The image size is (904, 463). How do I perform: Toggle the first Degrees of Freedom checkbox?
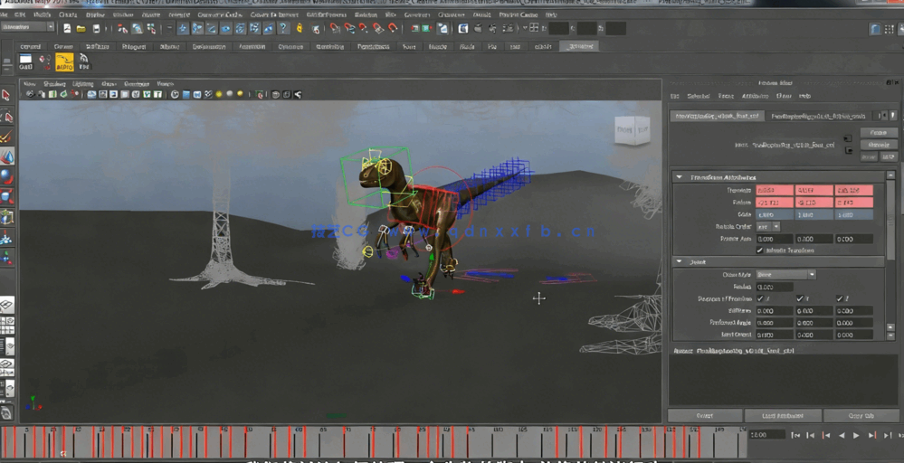tap(759, 298)
